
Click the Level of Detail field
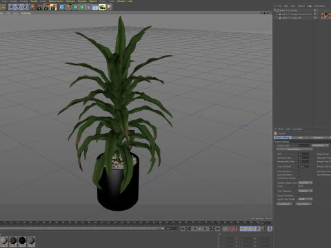click(304, 167)
